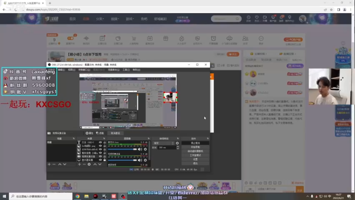Pop out the audio mixer dock header icon
This screenshot has height=200, width=355.
pos(149,138)
